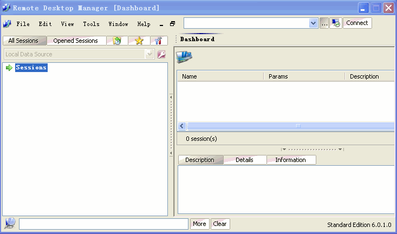Open the Window menu
Screen dimensions: 397x234
point(118,24)
